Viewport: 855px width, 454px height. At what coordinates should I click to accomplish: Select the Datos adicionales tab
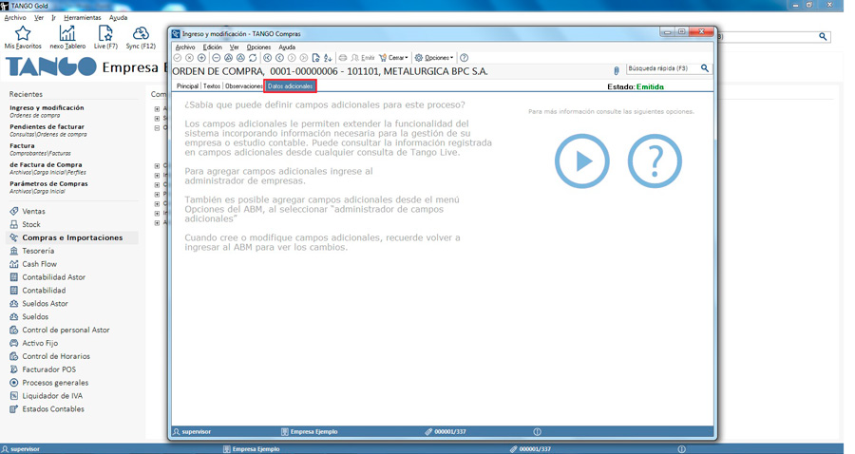click(290, 86)
